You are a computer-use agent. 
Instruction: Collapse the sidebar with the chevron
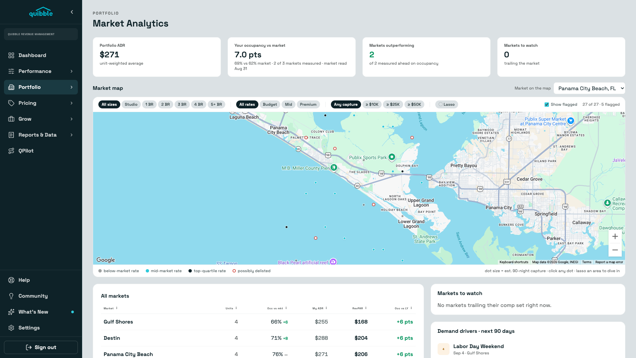point(72,12)
